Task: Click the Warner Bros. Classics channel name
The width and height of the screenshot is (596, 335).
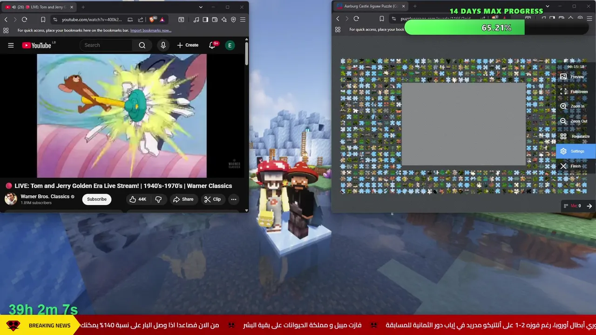Action: 45,196
